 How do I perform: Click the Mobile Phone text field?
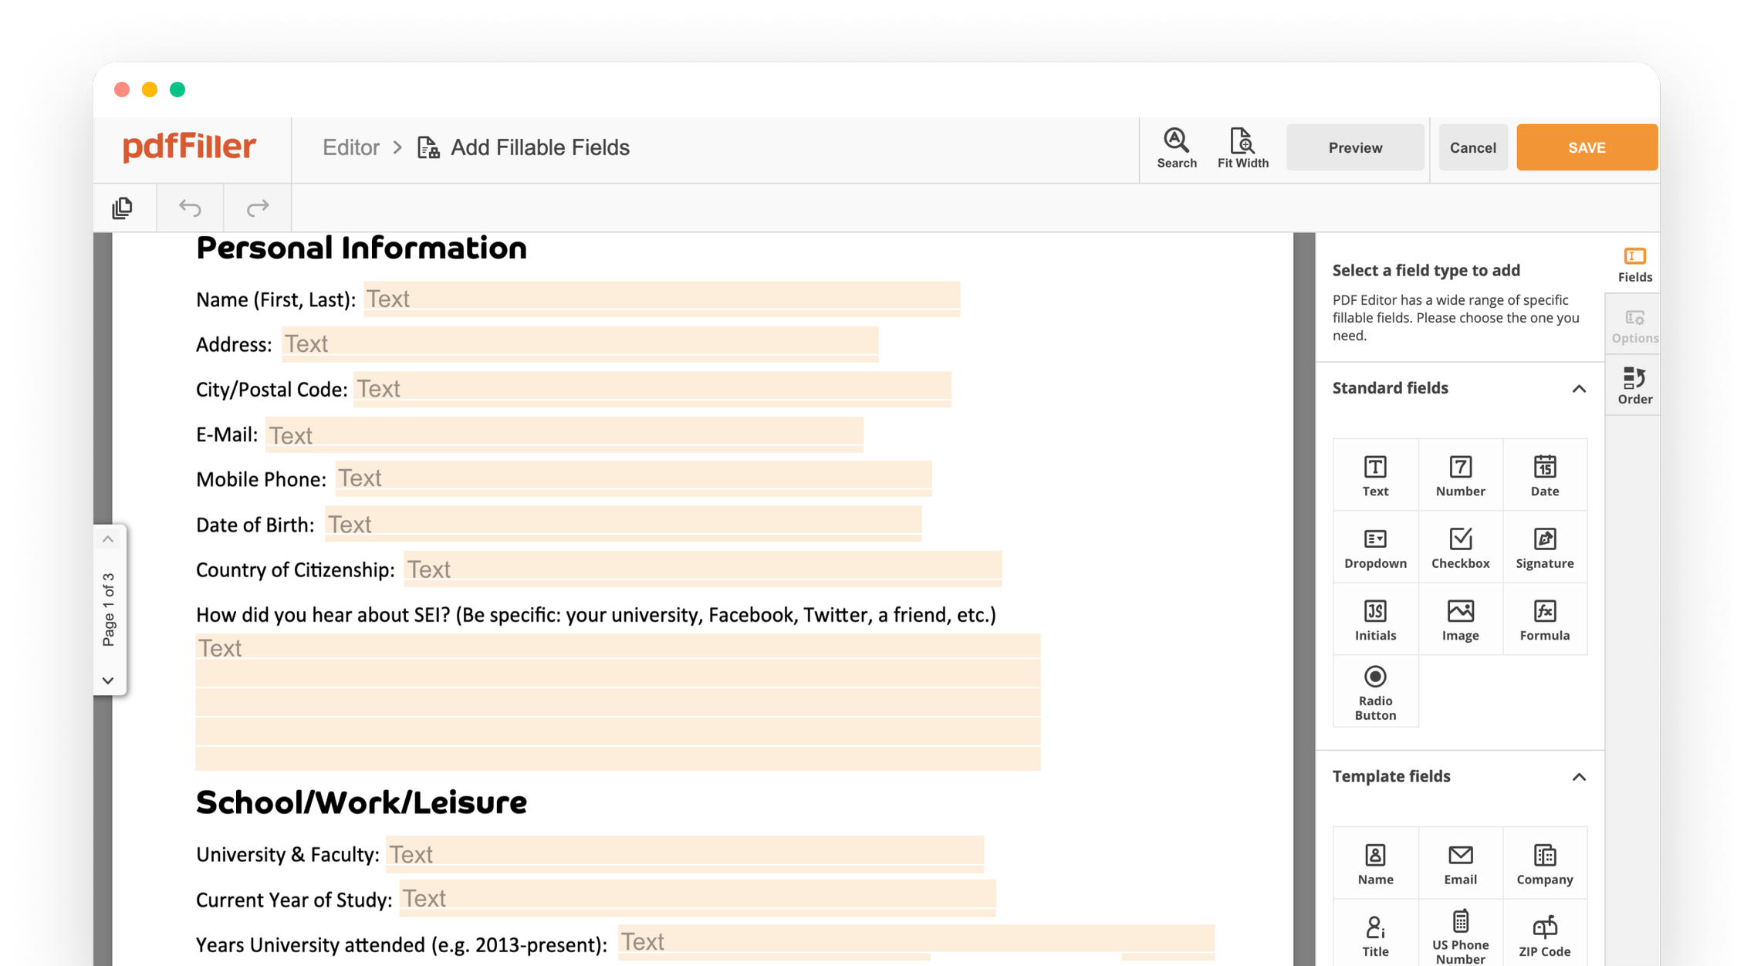coord(634,478)
